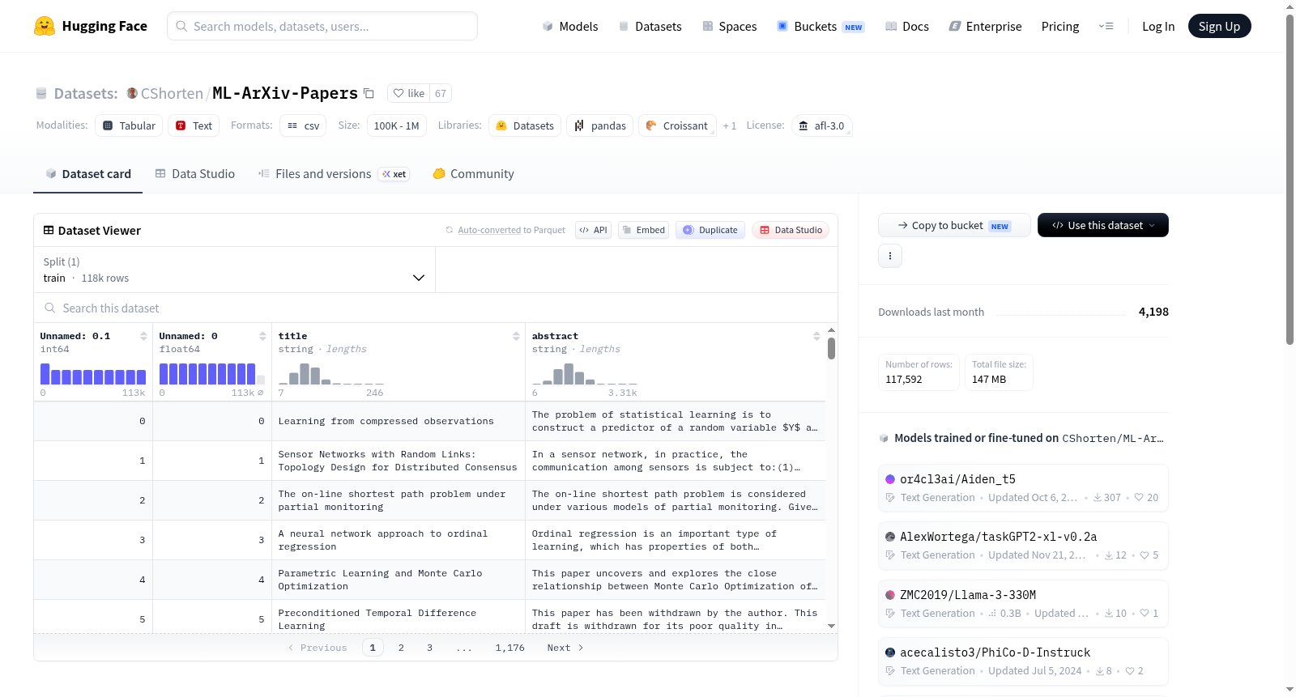The width and height of the screenshot is (1296, 697).
Task: Select the Croissant library tag
Action: 677,125
